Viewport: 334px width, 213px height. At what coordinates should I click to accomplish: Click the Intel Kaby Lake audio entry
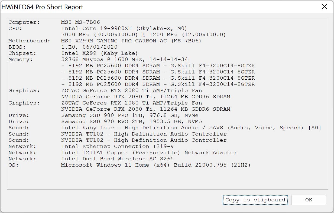[191, 128]
